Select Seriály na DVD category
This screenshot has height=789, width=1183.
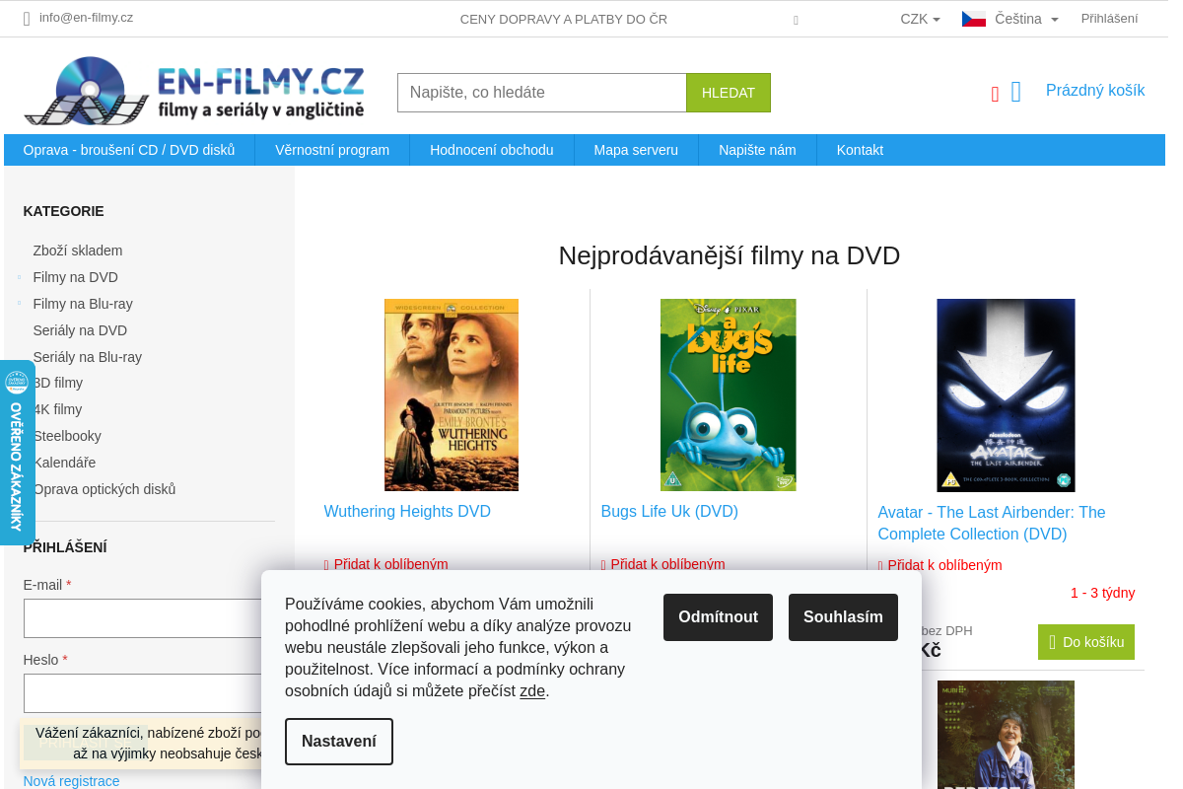pyautogui.click(x=80, y=330)
